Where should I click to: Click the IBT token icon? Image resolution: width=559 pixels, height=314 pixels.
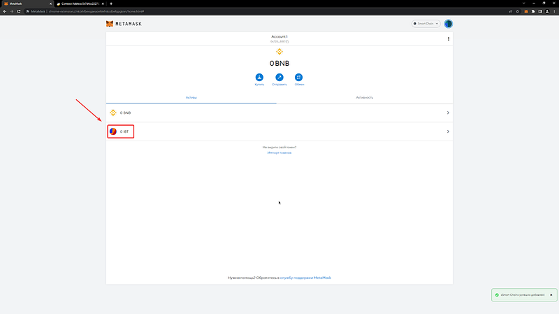(x=113, y=131)
